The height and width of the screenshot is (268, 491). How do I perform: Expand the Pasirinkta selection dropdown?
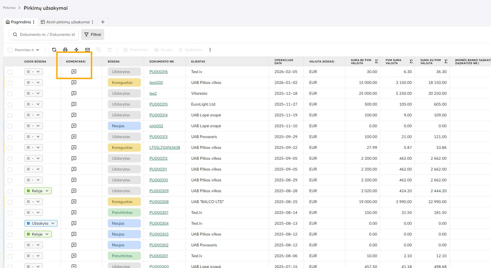38,50
